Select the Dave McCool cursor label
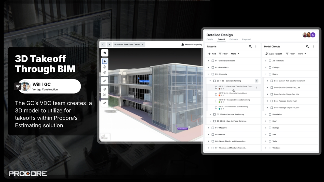324x182 pixels. (x=144, y=81)
